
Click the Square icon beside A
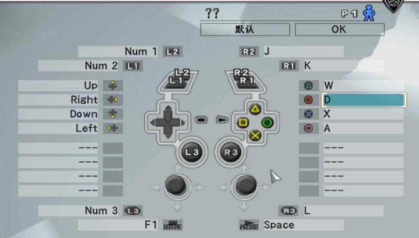coord(308,129)
